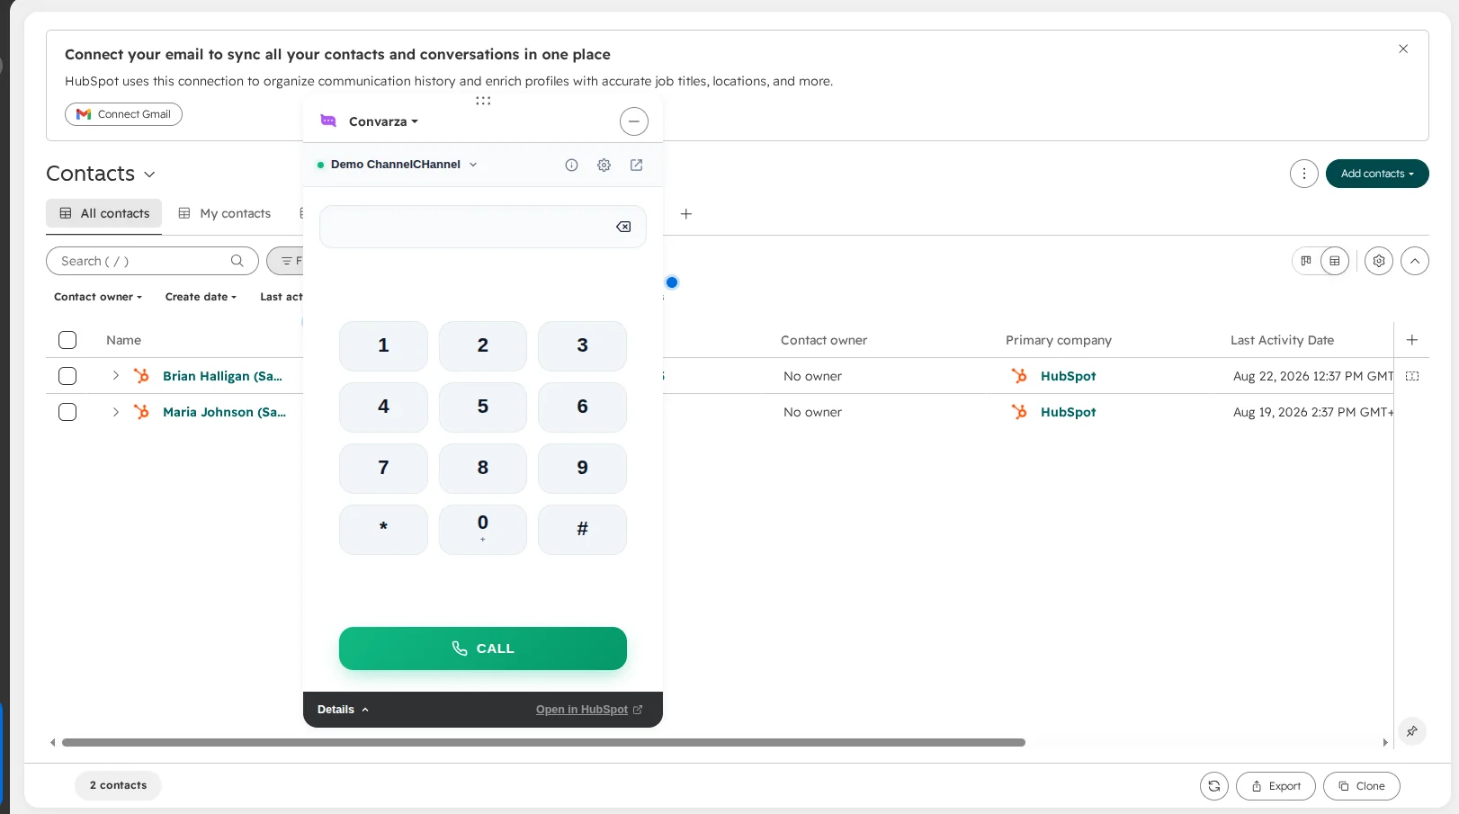Delete last digit with backspace icon
1459x814 pixels.
pyautogui.click(x=623, y=227)
